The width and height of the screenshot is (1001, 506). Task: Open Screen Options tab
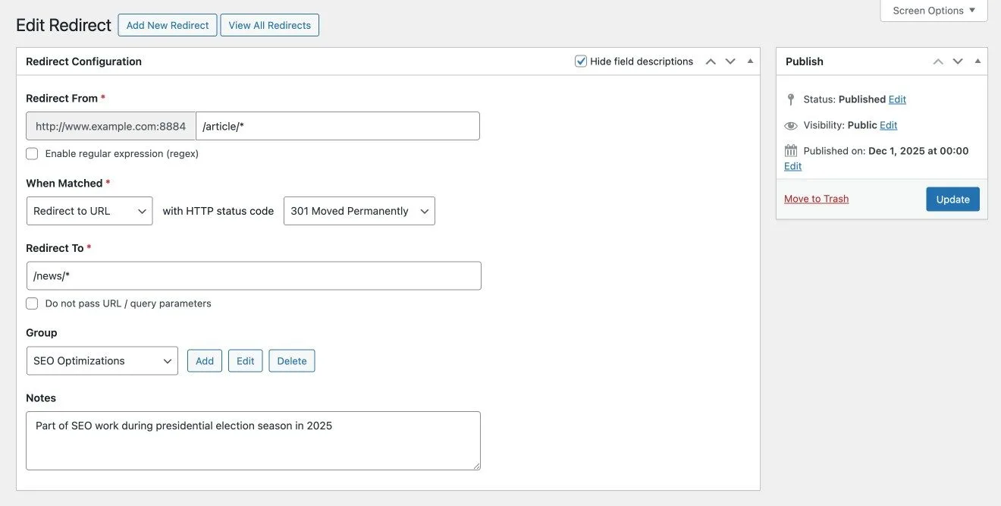tap(934, 11)
